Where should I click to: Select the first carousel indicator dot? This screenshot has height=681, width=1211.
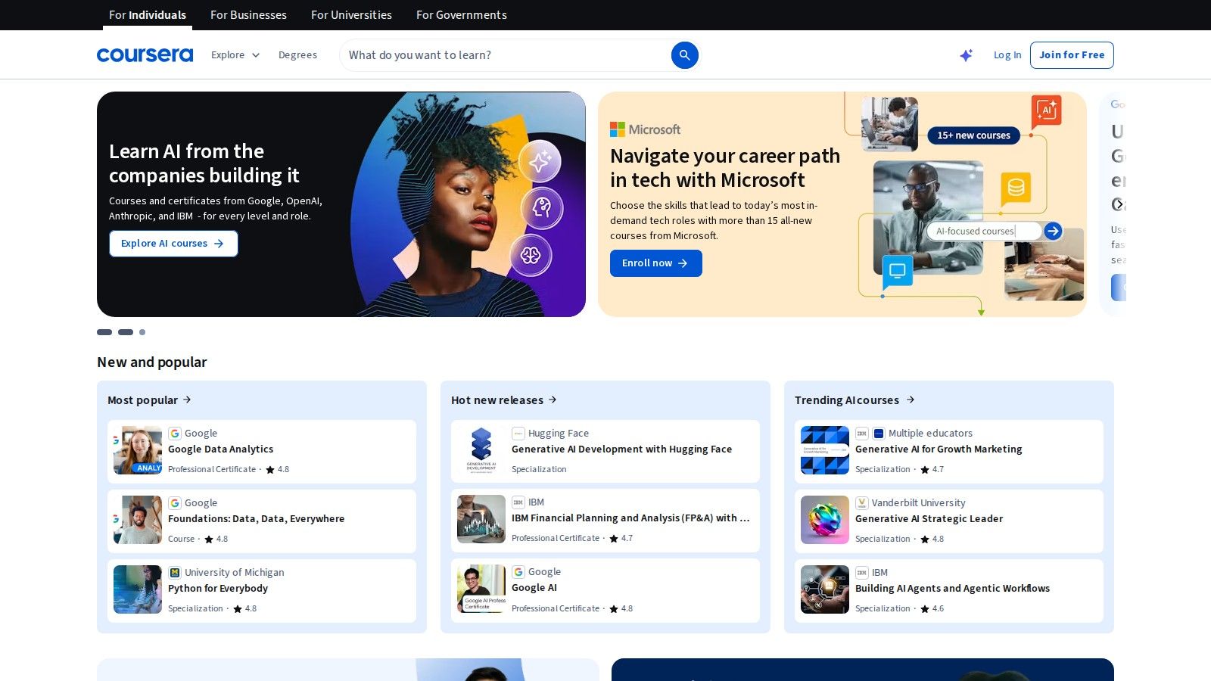coord(104,332)
